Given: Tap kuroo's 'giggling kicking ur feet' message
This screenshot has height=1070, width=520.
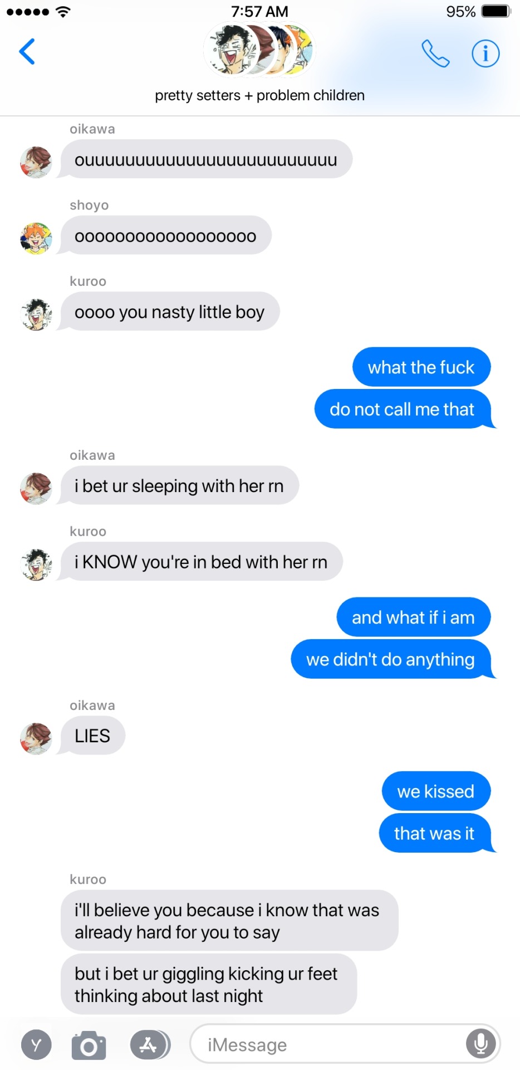Looking at the screenshot, I should [x=208, y=984].
